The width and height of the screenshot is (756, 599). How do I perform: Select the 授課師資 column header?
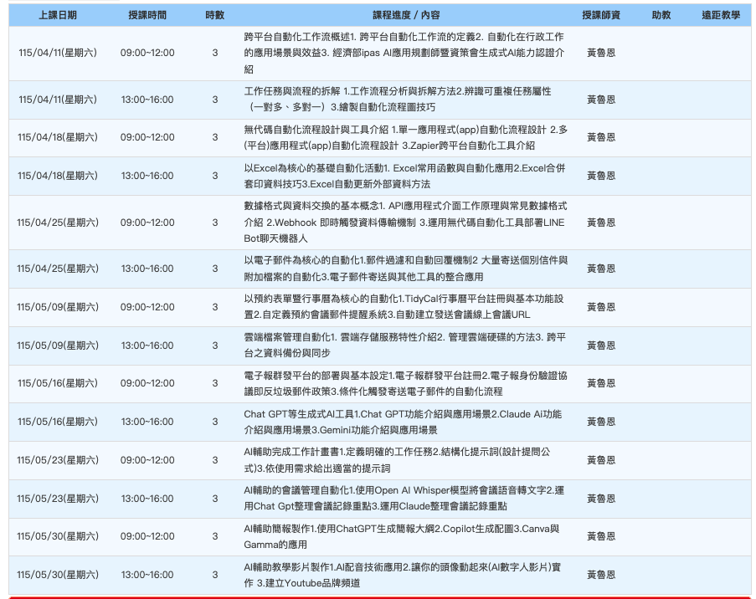pyautogui.click(x=600, y=15)
